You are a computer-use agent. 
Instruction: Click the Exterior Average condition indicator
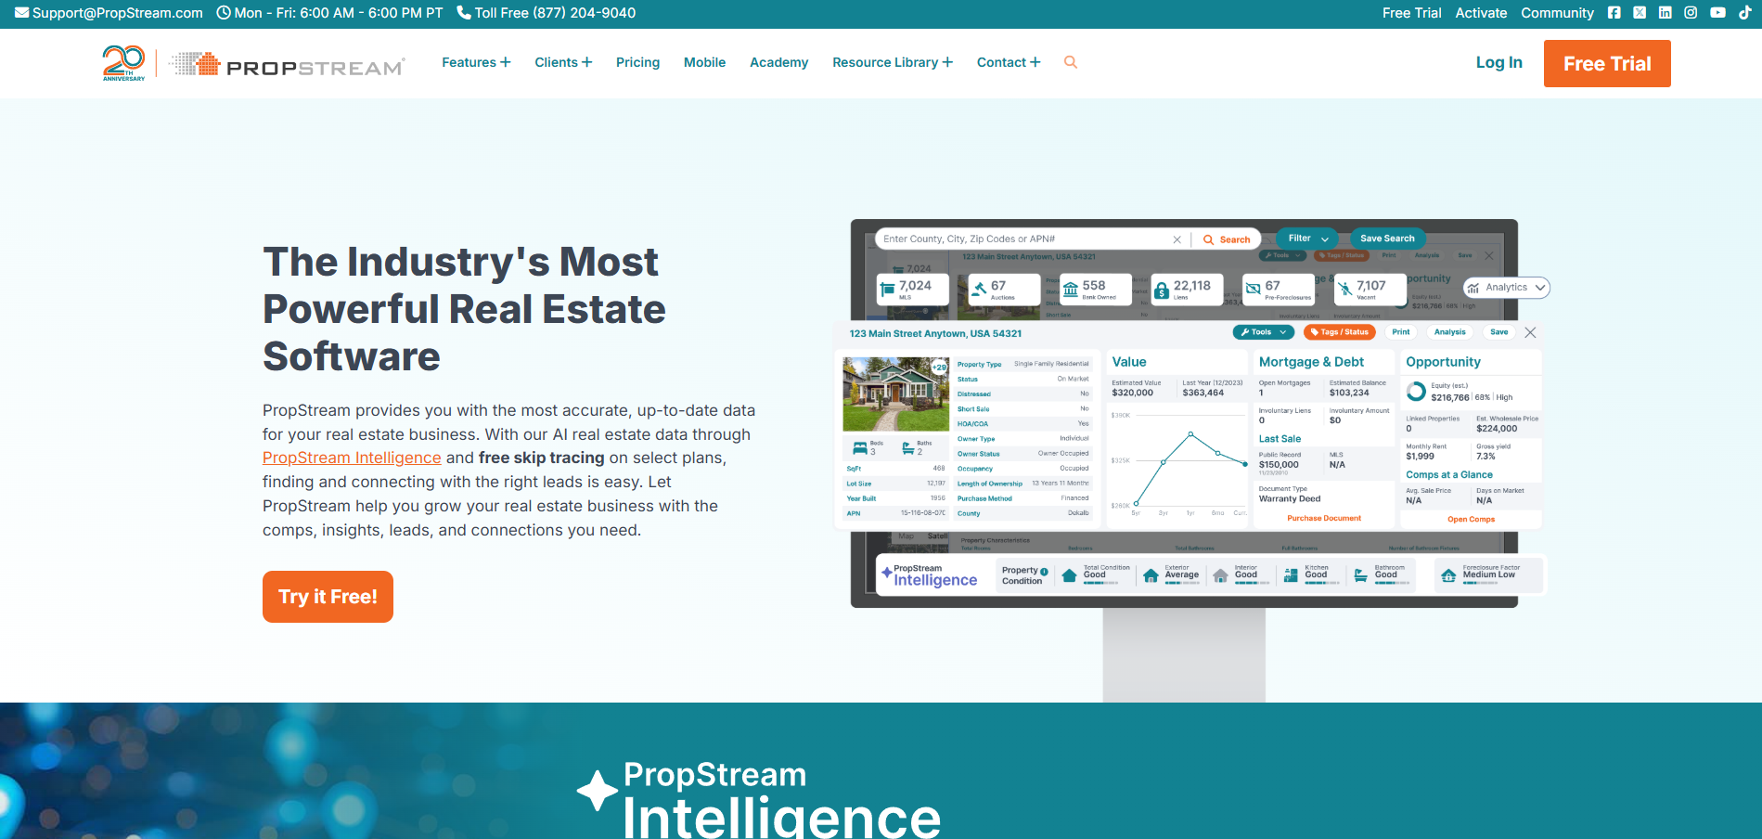point(1171,575)
